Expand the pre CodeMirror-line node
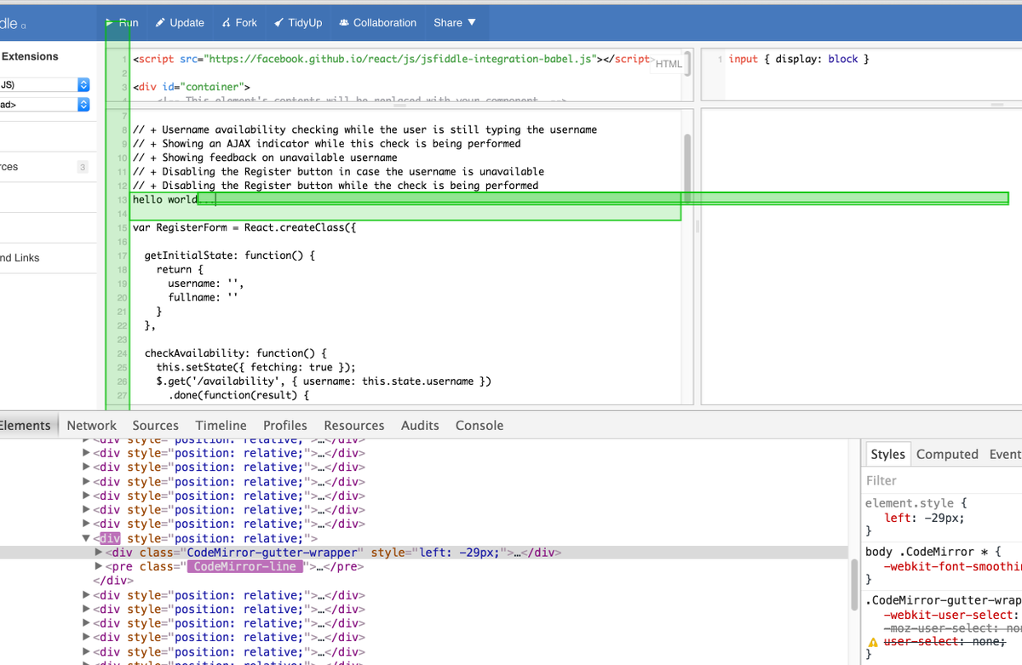This screenshot has height=665, width=1022. [99, 566]
